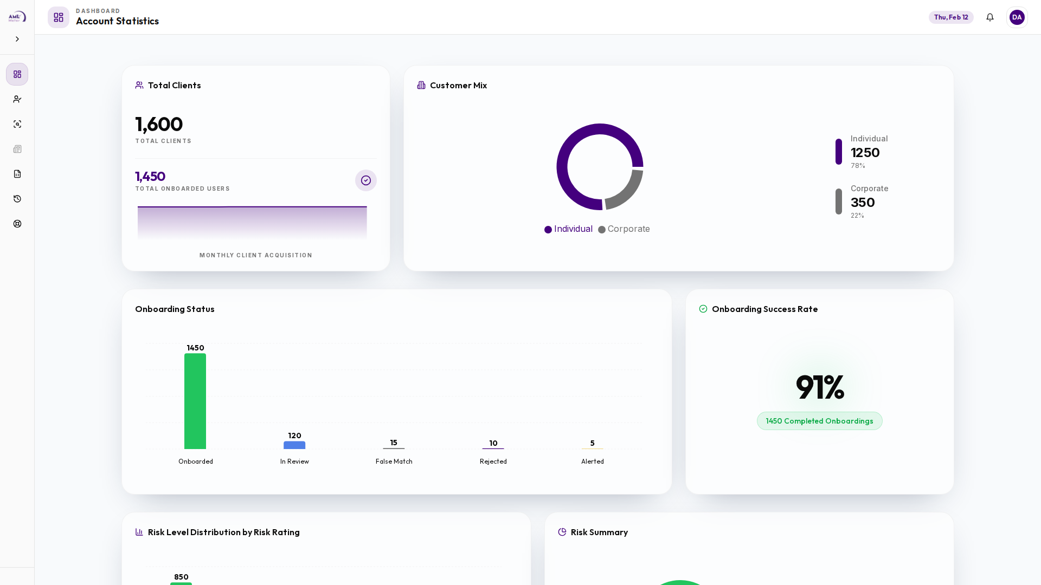This screenshot has height=585, width=1041.
Task: Open the user-check onboarding sidebar icon
Action: tap(17, 99)
